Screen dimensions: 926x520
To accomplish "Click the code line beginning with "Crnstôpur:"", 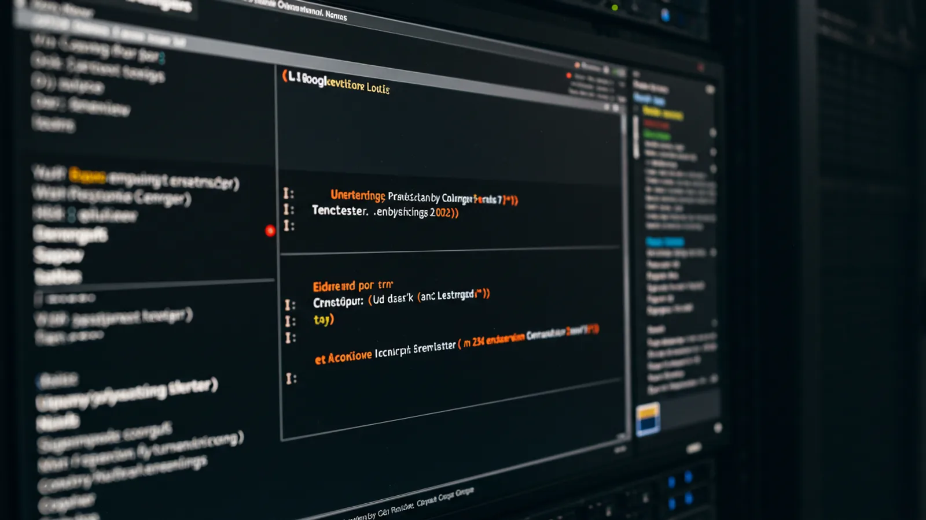I will [401, 298].
